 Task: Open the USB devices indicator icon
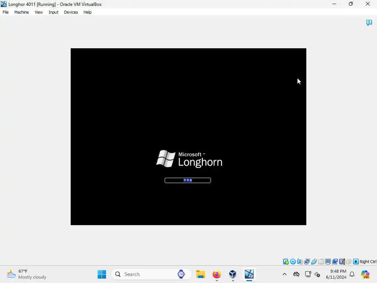tap(314, 262)
